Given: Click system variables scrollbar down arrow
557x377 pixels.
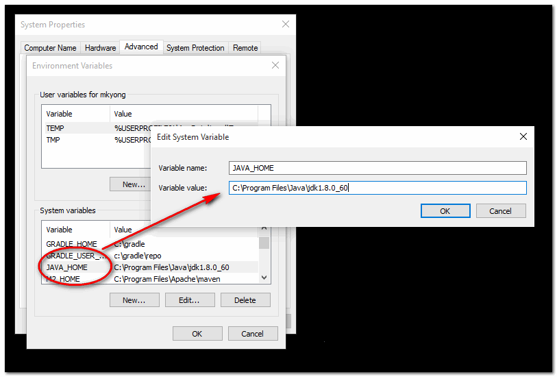Looking at the screenshot, I should pos(264,278).
